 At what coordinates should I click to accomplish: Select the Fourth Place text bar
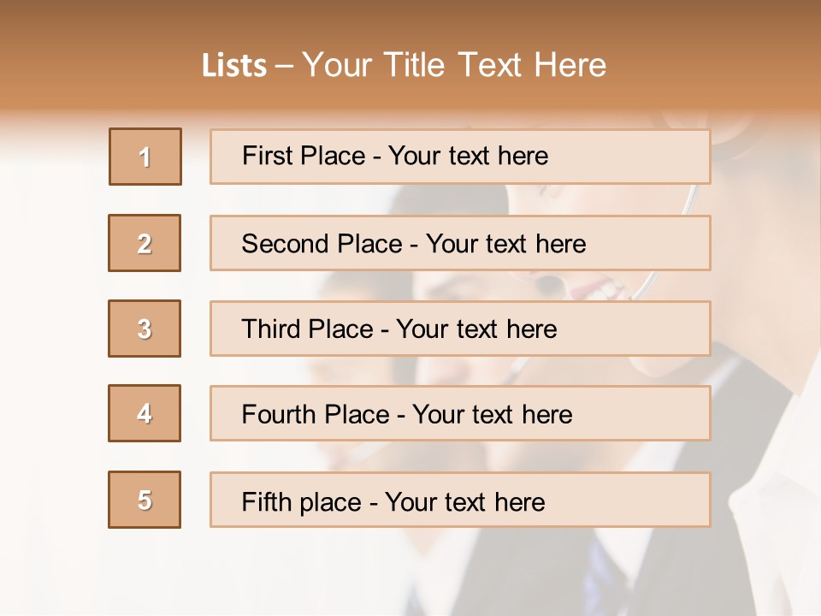[x=460, y=413]
